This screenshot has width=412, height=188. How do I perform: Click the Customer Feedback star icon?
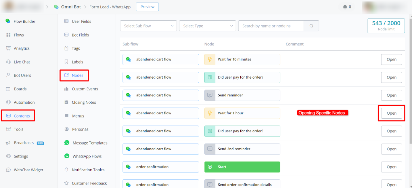pos(66,183)
